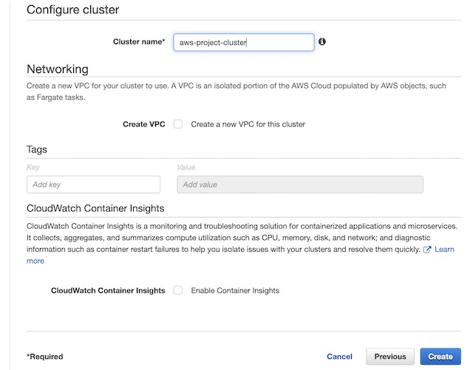The height and width of the screenshot is (370, 473).
Task: Click the '*Required' note at bottom
Action: 44,357
